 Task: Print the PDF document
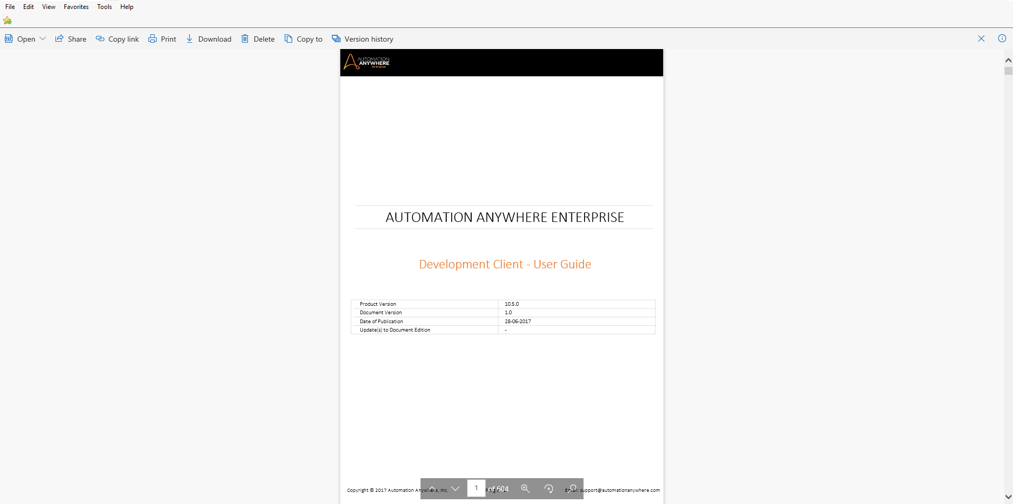(162, 39)
